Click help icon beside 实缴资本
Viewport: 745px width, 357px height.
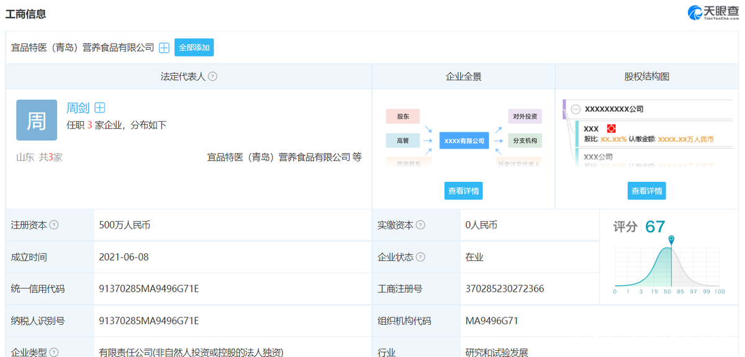point(421,225)
